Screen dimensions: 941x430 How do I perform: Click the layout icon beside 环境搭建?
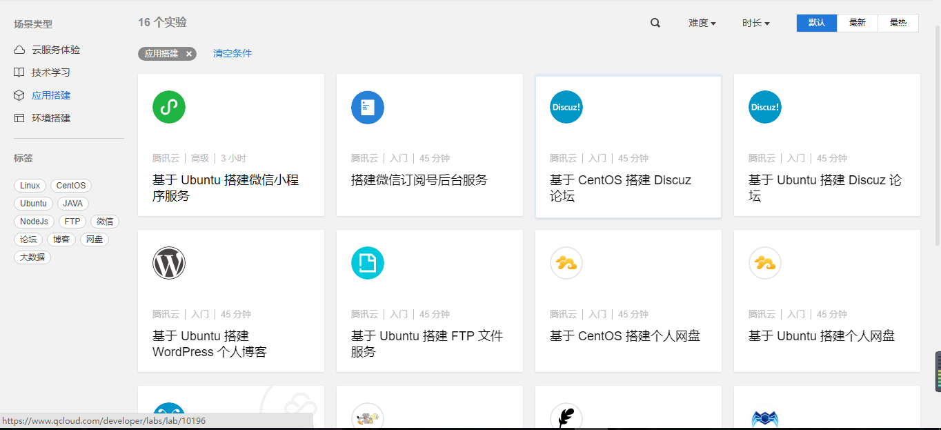point(19,118)
